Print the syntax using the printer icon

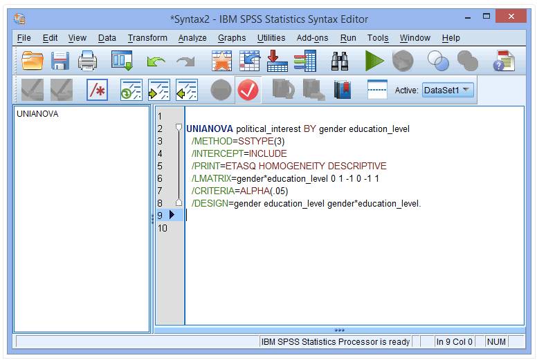[x=87, y=61]
